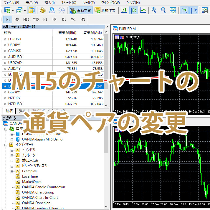Open the チャート (C) menu
This screenshot has width=210, height=210.
click(69, 3)
